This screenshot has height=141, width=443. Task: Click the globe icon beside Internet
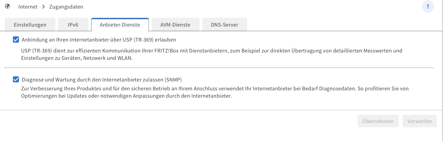tap(7, 6)
